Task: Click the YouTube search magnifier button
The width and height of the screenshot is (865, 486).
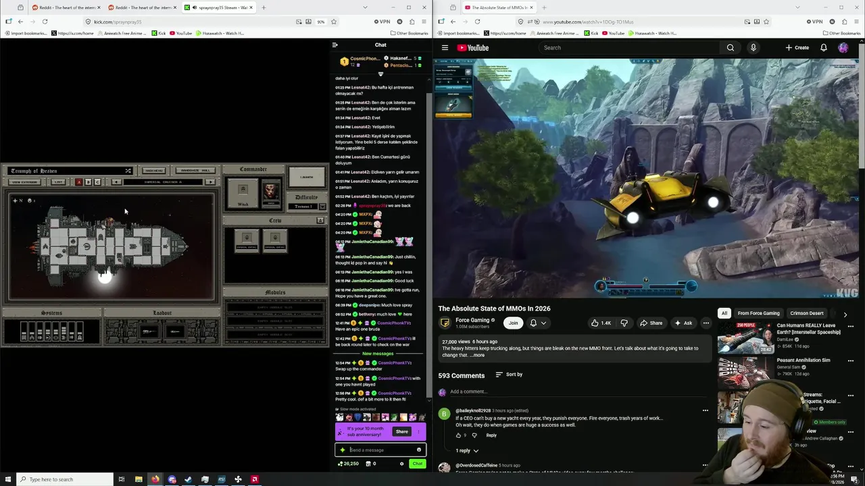Action: (x=731, y=48)
